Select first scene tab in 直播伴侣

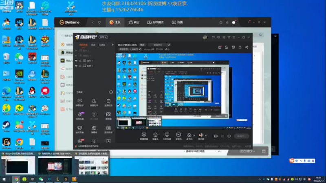click(84, 45)
